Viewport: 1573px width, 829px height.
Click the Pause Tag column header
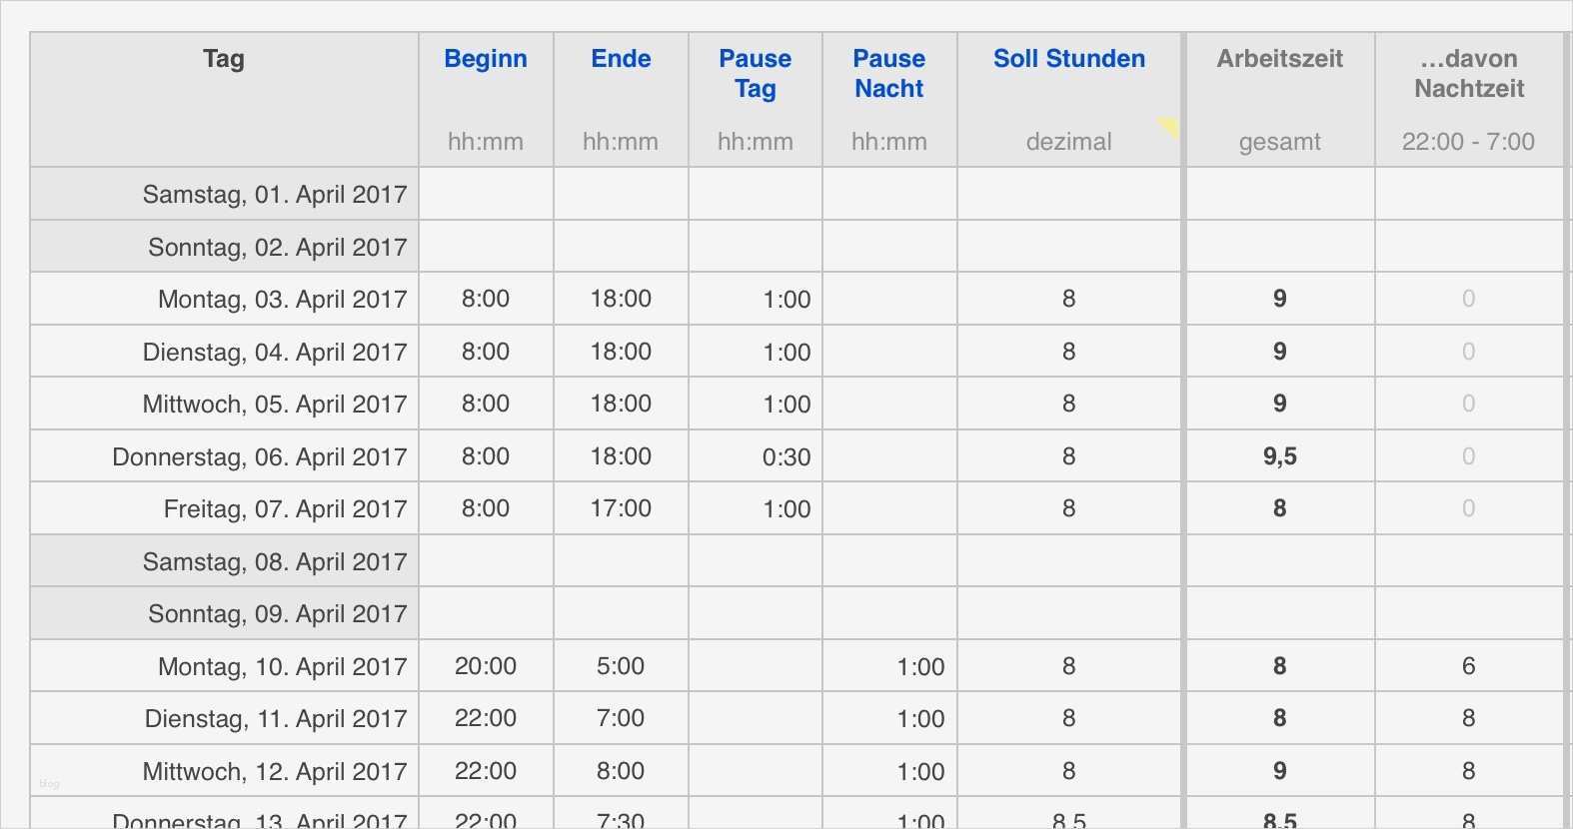756,74
